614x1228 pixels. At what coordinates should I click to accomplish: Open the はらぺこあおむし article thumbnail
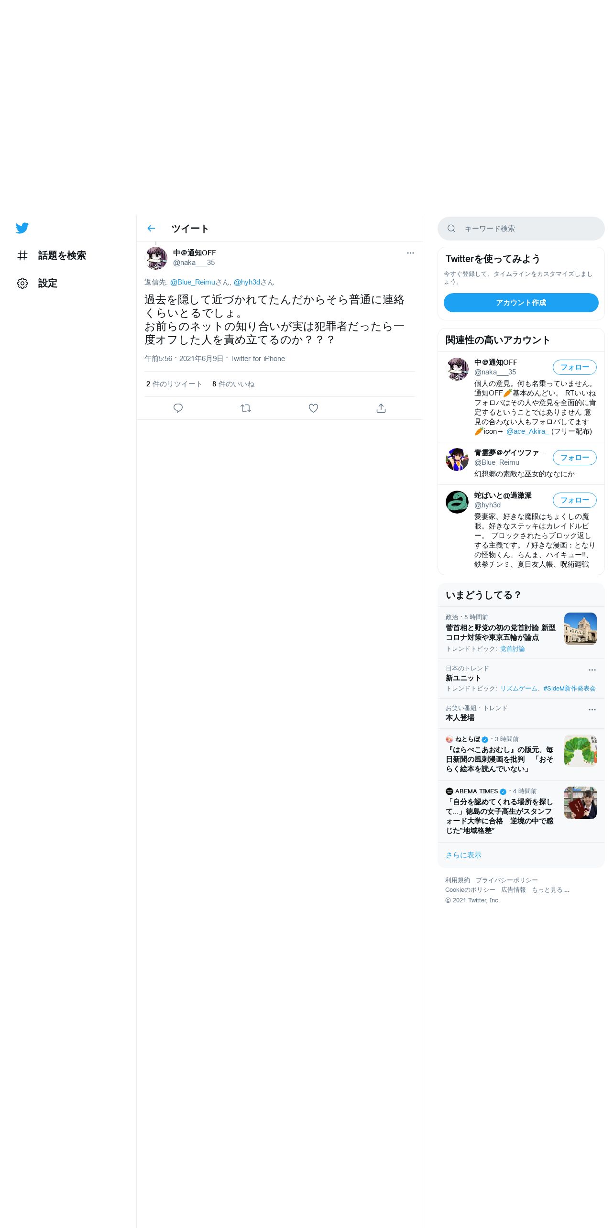pyautogui.click(x=581, y=751)
